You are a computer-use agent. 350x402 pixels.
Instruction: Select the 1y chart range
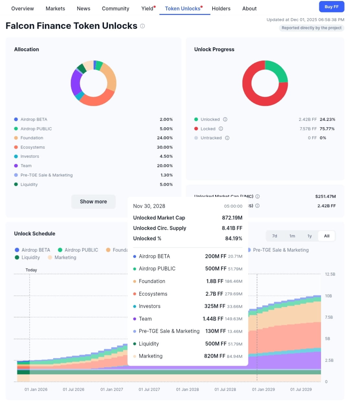(309, 236)
